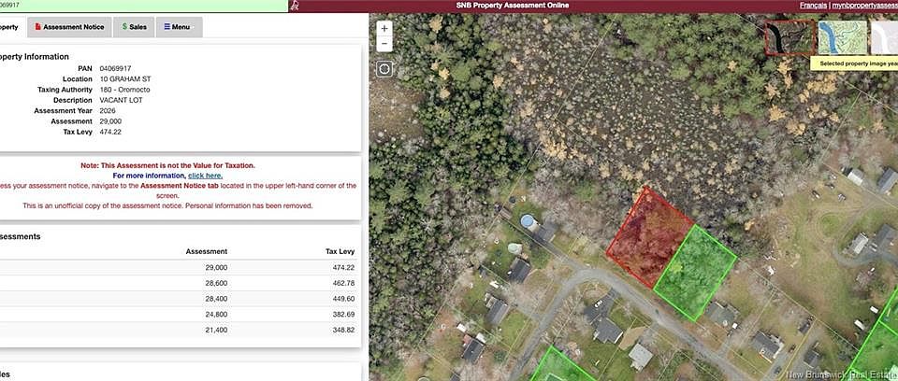Click the Tax Levy column header
The height and width of the screenshot is (381, 898).
(340, 251)
